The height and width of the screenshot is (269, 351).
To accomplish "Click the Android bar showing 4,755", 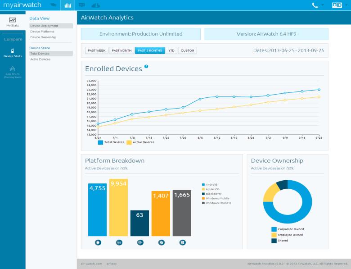I will click(x=97, y=210).
